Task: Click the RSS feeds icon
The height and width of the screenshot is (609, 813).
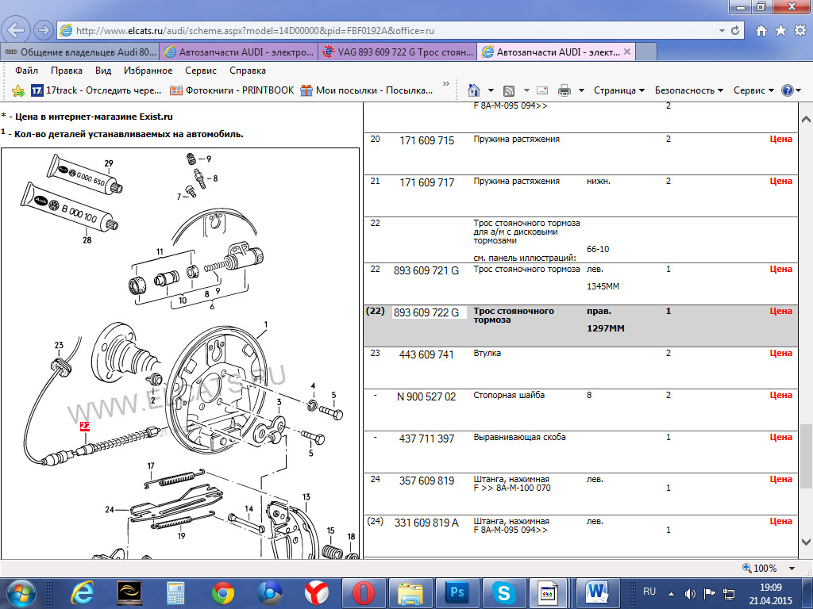Action: click(x=509, y=90)
